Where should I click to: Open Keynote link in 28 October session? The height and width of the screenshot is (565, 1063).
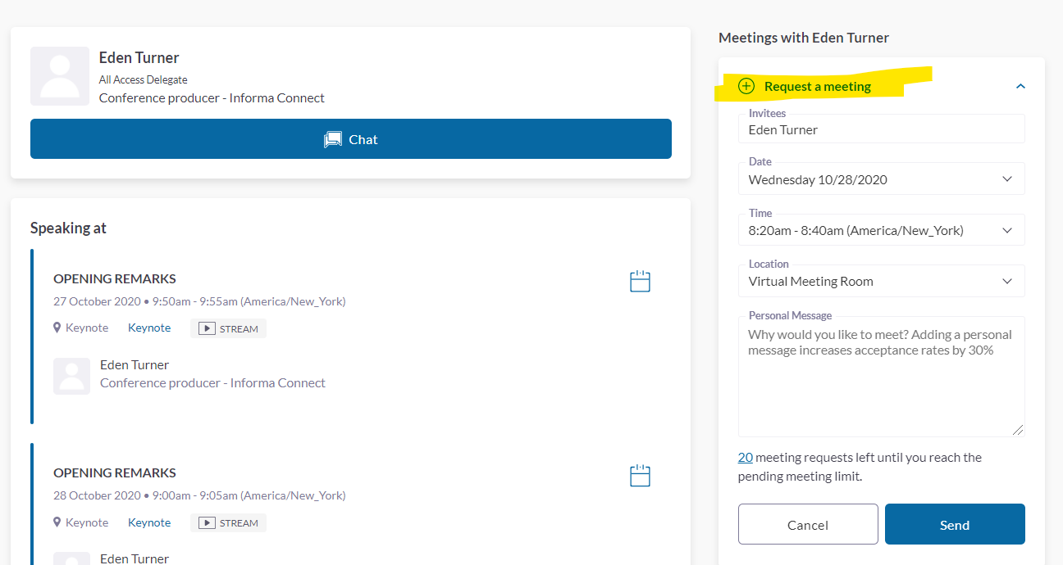[149, 522]
